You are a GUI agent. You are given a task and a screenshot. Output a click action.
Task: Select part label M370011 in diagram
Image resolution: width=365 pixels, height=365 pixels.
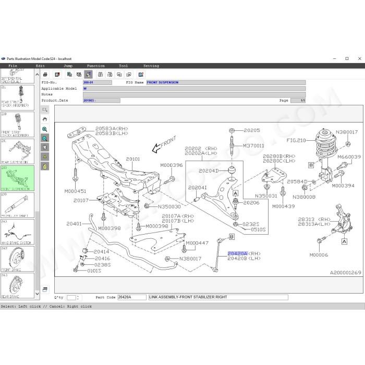click(x=253, y=145)
